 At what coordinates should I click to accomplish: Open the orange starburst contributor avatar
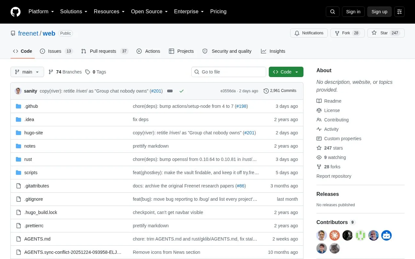tap(335, 235)
